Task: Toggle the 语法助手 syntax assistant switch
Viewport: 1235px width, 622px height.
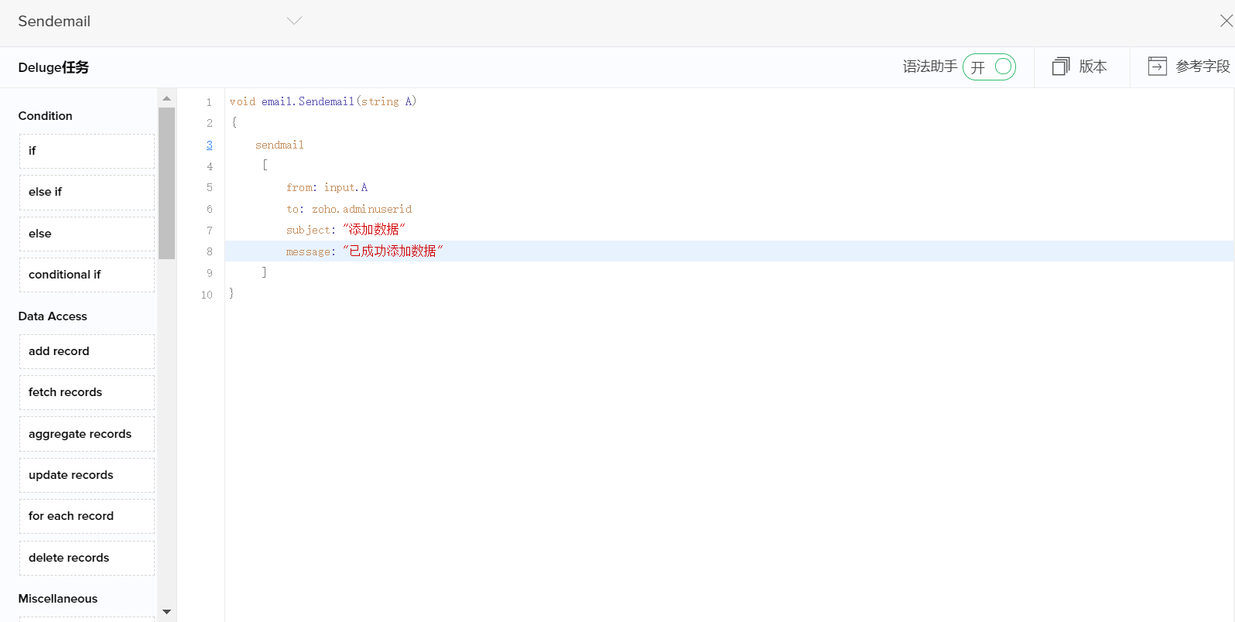Action: [989, 67]
